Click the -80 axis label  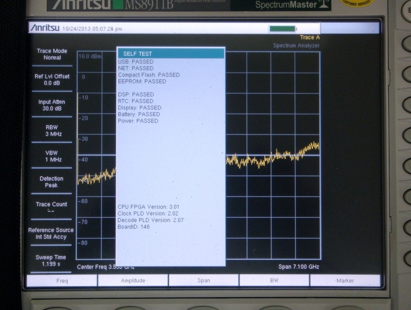[83, 243]
